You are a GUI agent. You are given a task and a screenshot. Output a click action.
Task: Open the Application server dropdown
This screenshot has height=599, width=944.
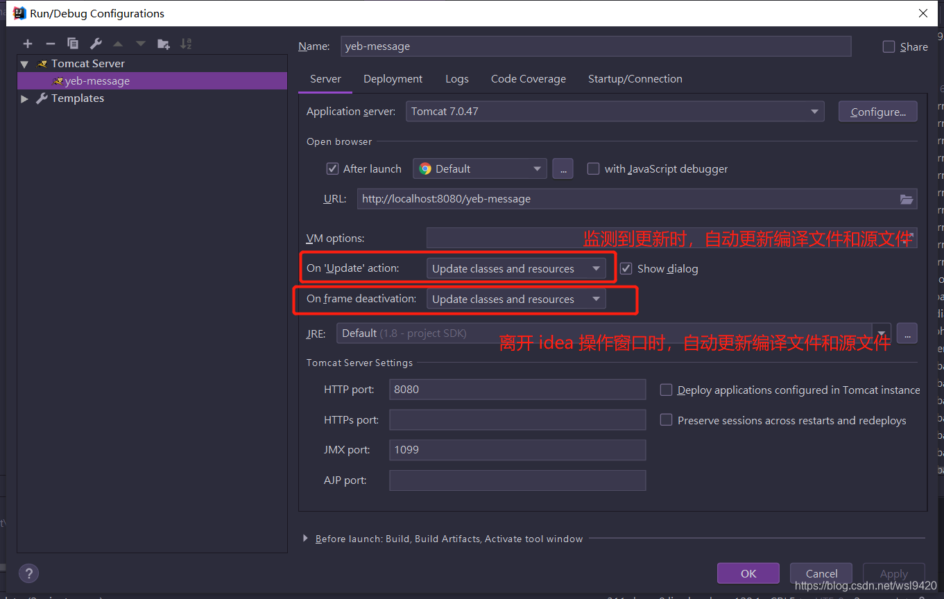[x=615, y=111]
